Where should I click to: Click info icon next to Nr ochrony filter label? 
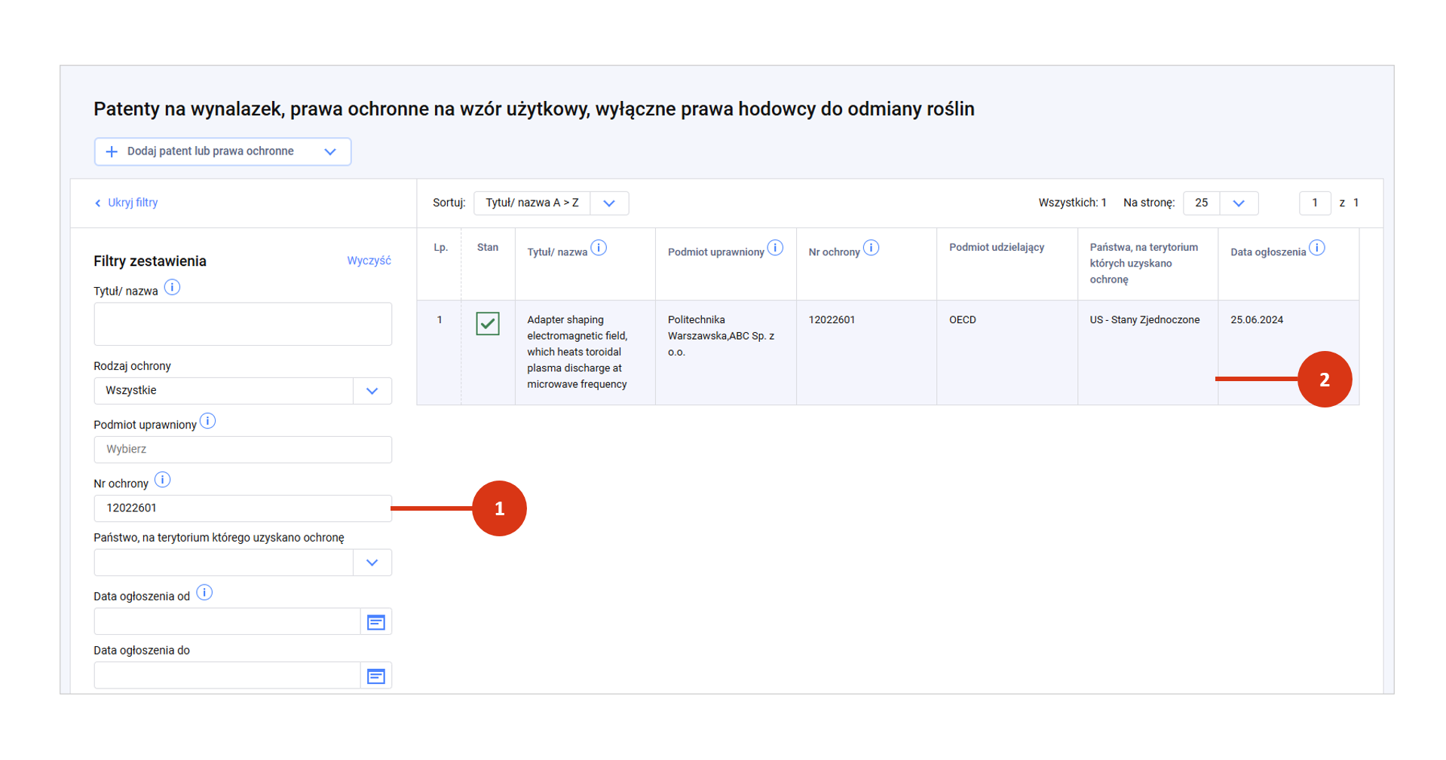tap(162, 480)
